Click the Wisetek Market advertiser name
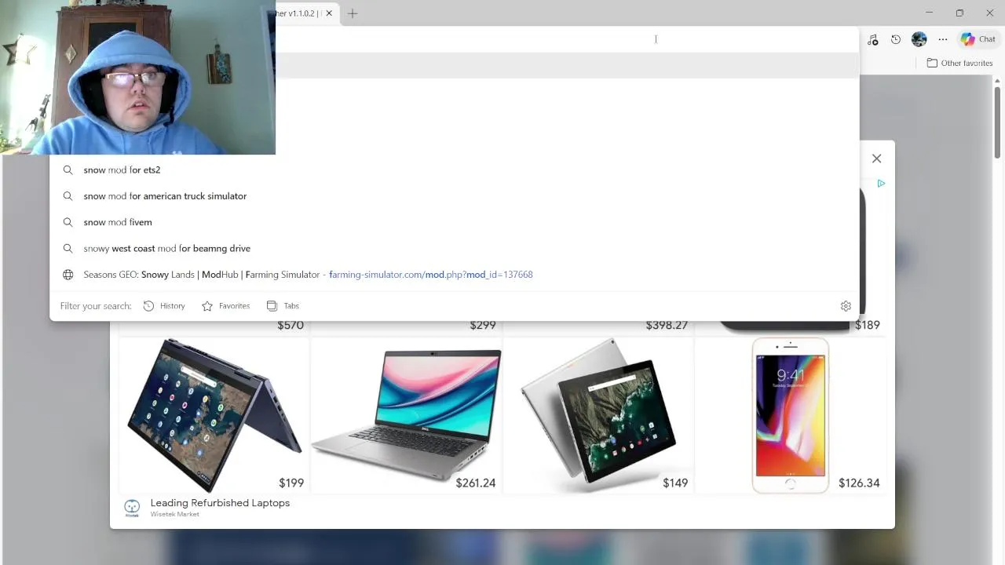Image resolution: width=1005 pixels, height=565 pixels. click(x=175, y=515)
